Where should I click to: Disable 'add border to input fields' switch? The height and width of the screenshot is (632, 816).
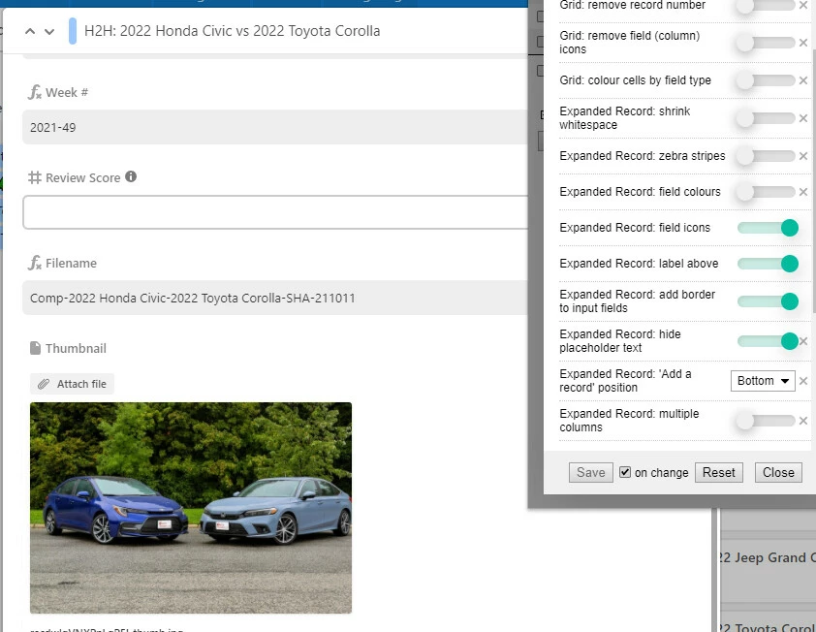pyautogui.click(x=768, y=300)
